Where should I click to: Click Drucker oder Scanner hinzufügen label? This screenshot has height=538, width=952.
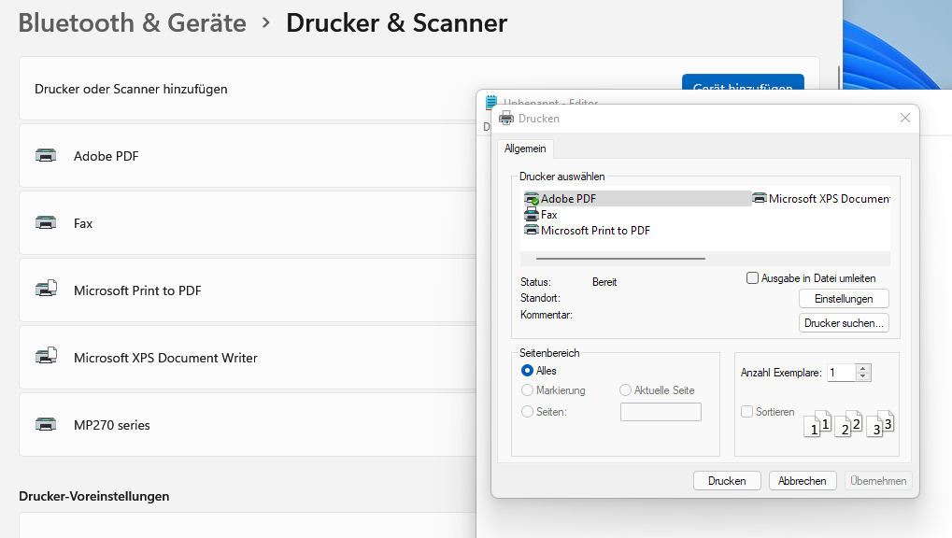click(131, 89)
